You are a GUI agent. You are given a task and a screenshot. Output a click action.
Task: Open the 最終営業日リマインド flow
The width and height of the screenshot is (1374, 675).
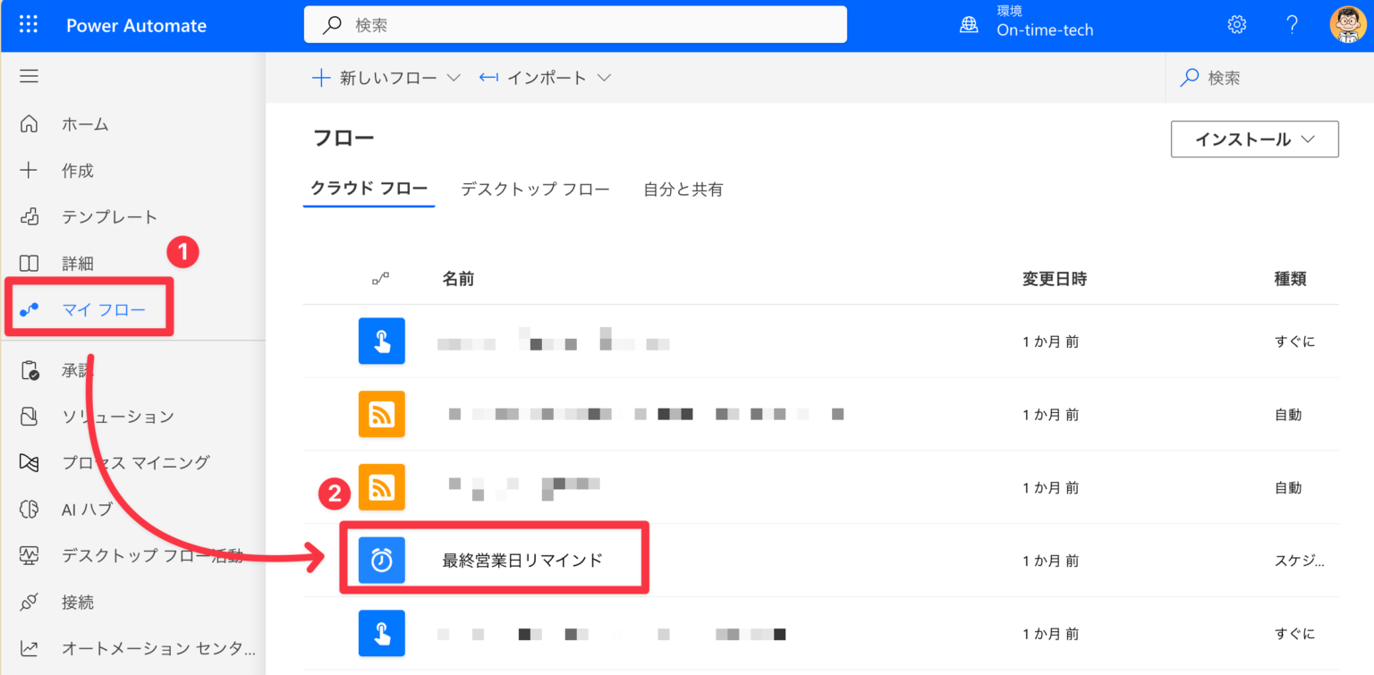522,561
